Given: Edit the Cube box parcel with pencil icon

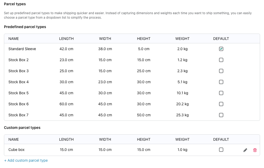Looking at the screenshot, I should (x=245, y=150).
